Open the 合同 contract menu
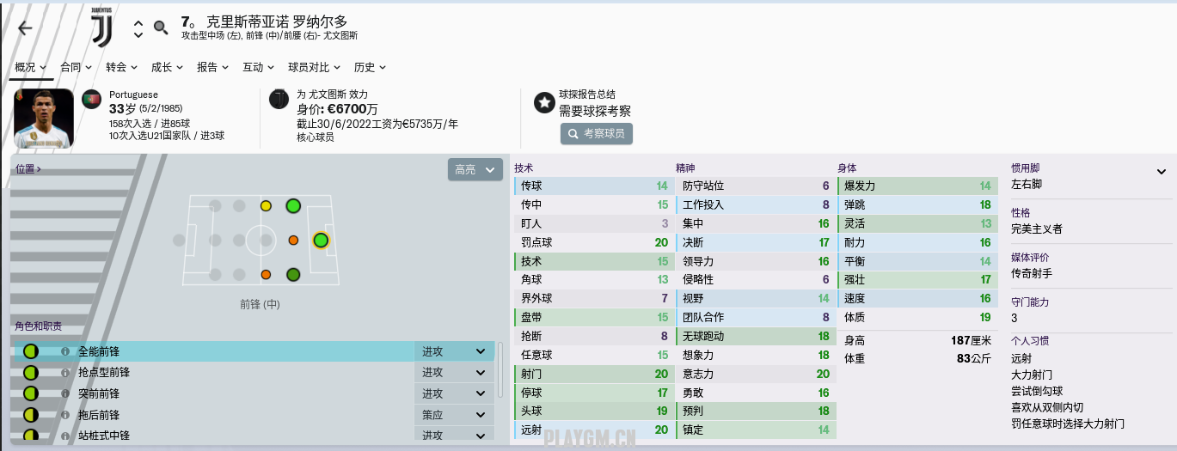Viewport: 1177px width, 451px height. pyautogui.click(x=76, y=67)
